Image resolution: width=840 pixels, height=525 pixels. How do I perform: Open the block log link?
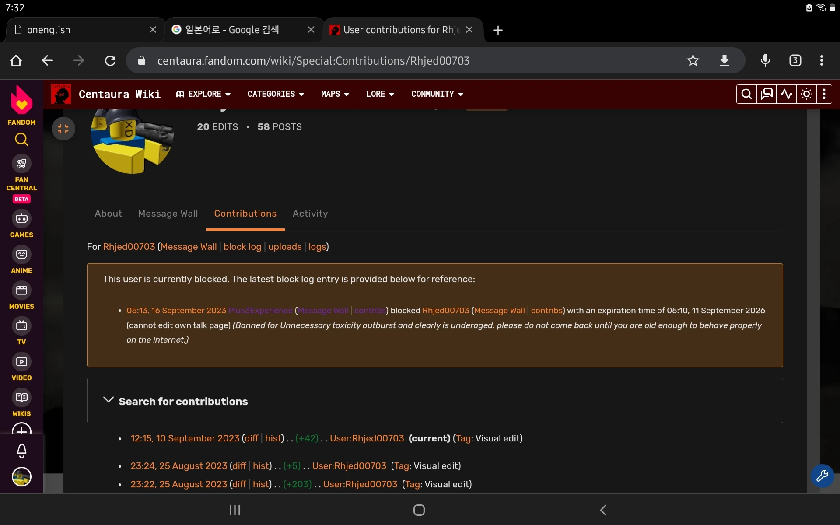[x=242, y=247]
